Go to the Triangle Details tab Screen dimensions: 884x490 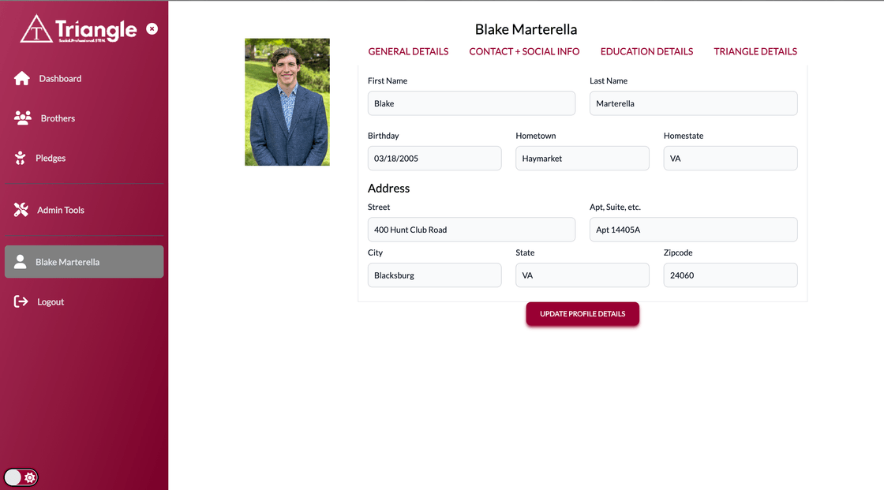click(x=755, y=51)
